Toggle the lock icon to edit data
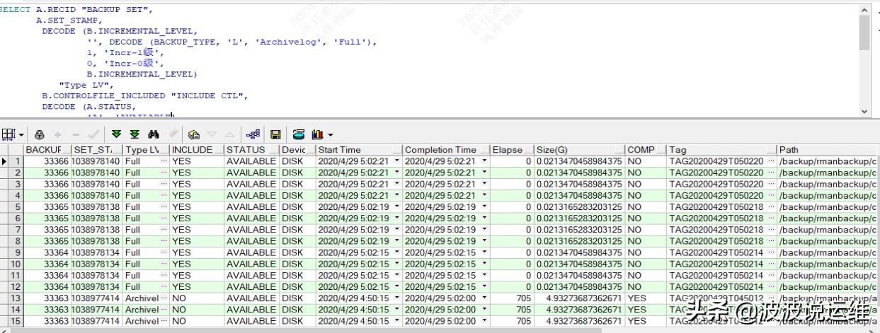Image resolution: width=880 pixels, height=333 pixels. tap(40, 134)
